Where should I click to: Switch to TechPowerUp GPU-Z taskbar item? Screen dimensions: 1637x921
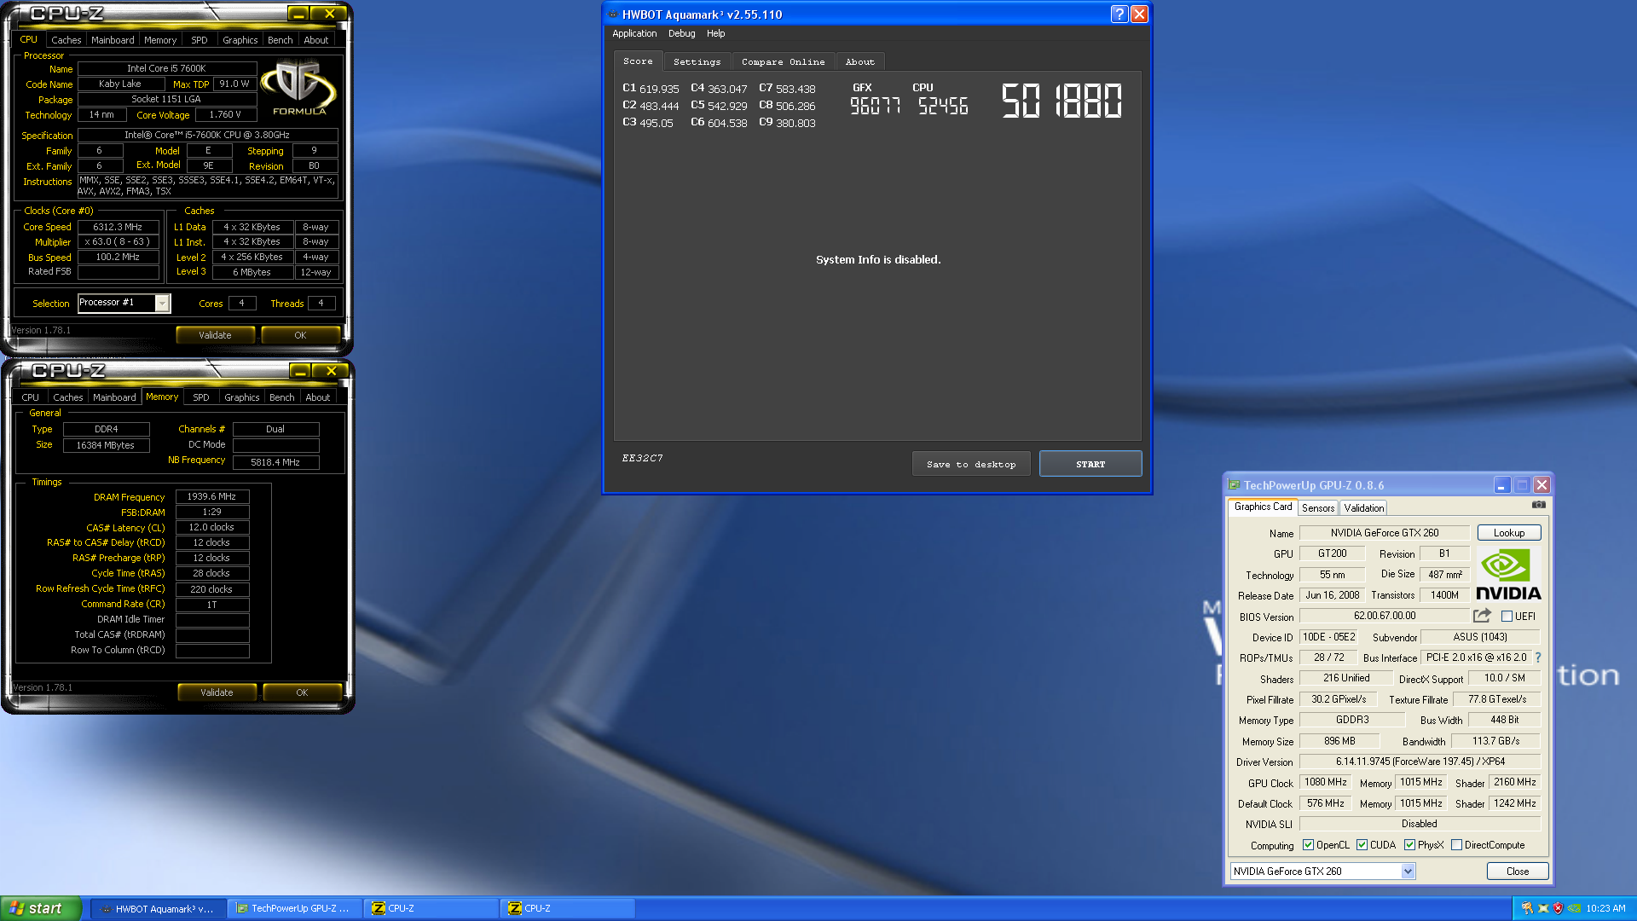click(295, 908)
